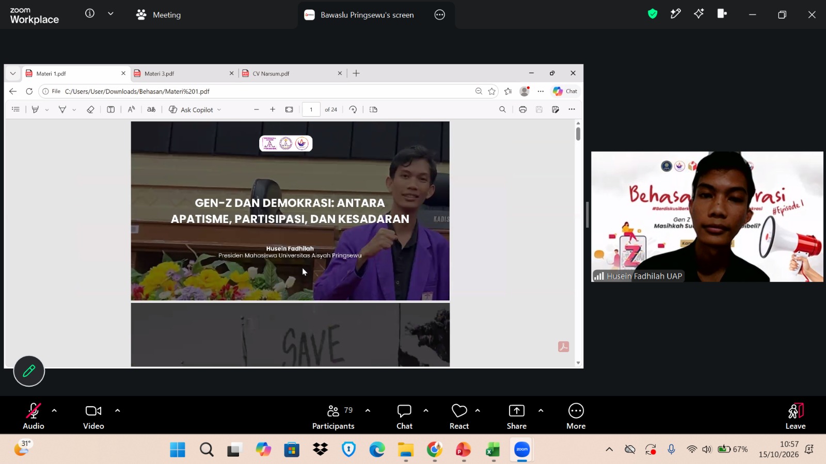Screen dimensions: 826x464
Task: Zoom out on the PDF
Action: (257, 109)
